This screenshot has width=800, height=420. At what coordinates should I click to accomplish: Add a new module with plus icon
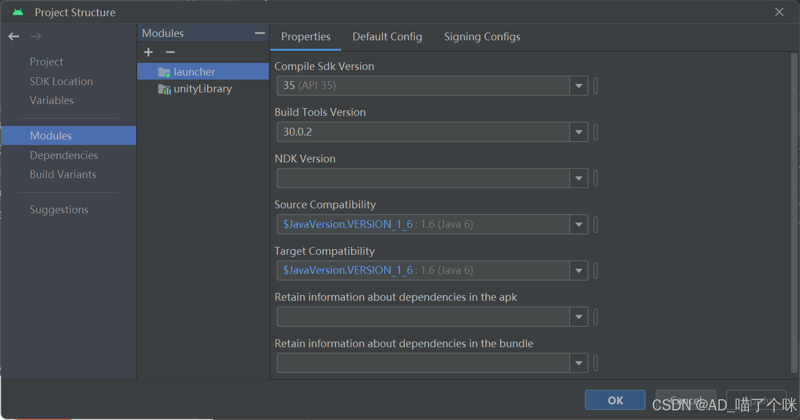pos(148,52)
